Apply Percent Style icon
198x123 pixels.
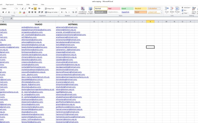pyautogui.click(x=66, y=12)
